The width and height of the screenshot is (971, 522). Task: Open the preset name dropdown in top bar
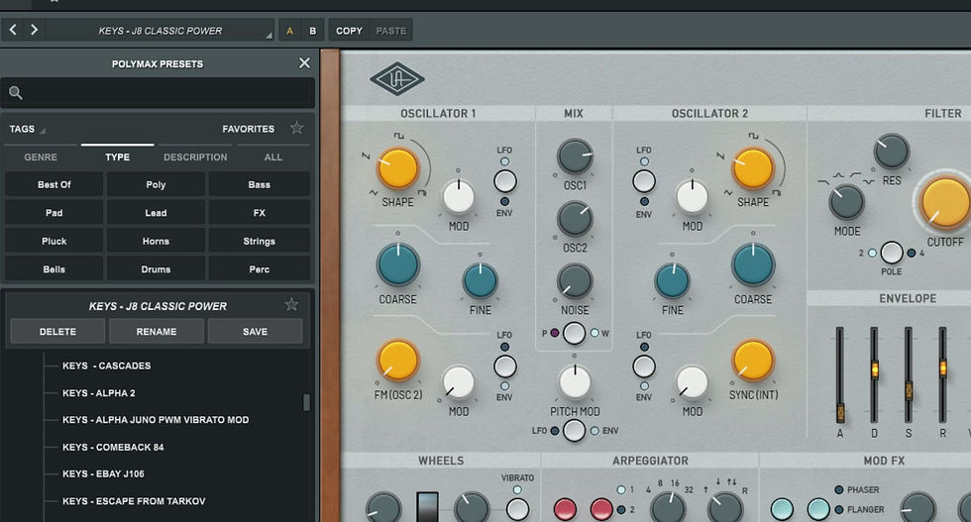pos(160,31)
